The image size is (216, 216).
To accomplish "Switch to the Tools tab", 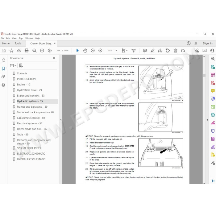I will pos(18,43).
